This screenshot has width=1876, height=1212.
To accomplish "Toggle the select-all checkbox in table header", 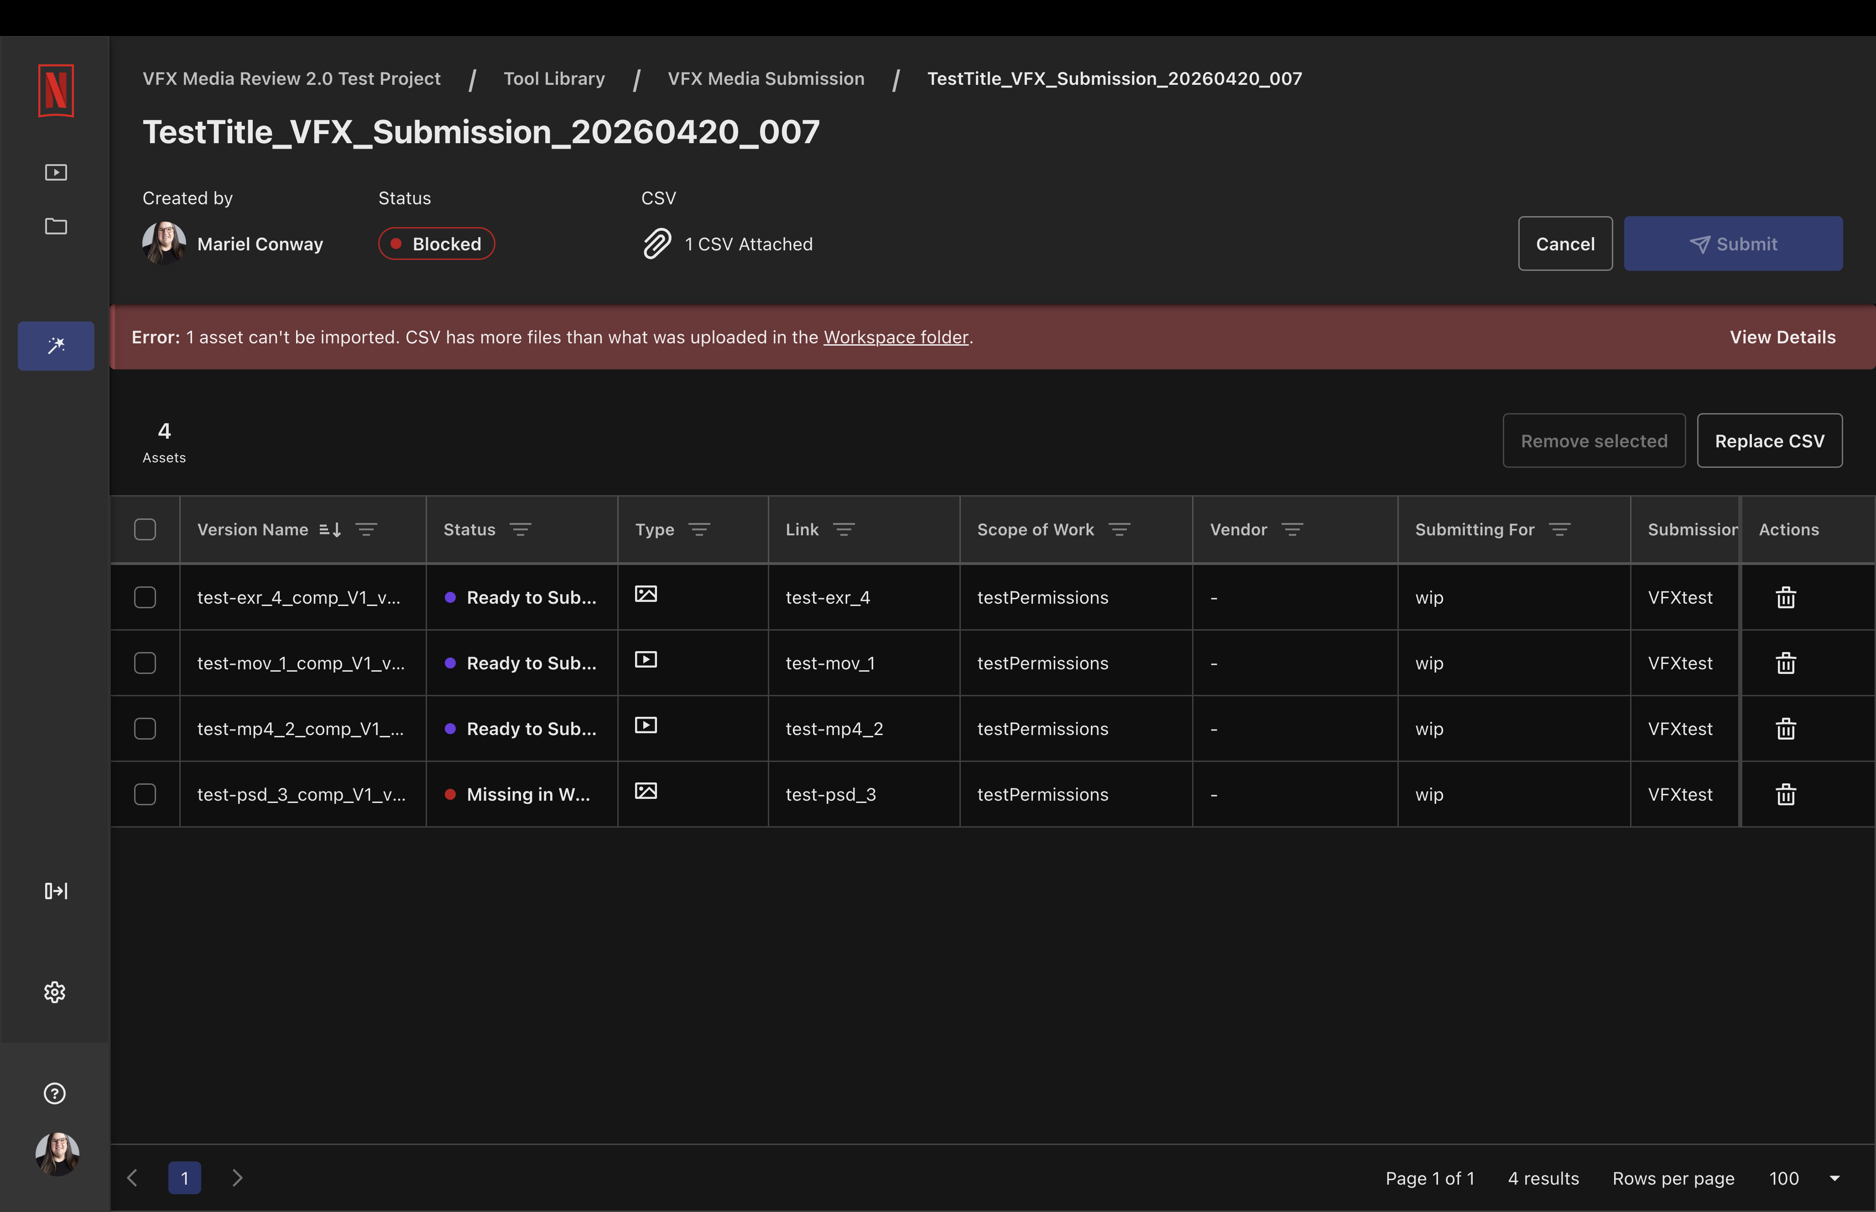I will pos(145,530).
